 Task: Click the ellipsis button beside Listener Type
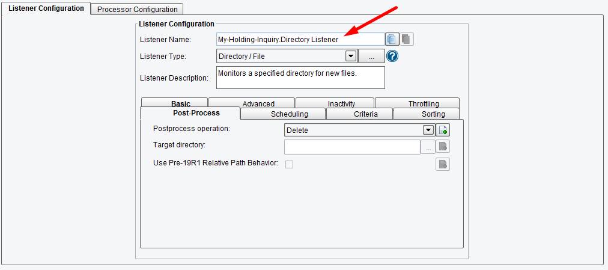(x=371, y=57)
